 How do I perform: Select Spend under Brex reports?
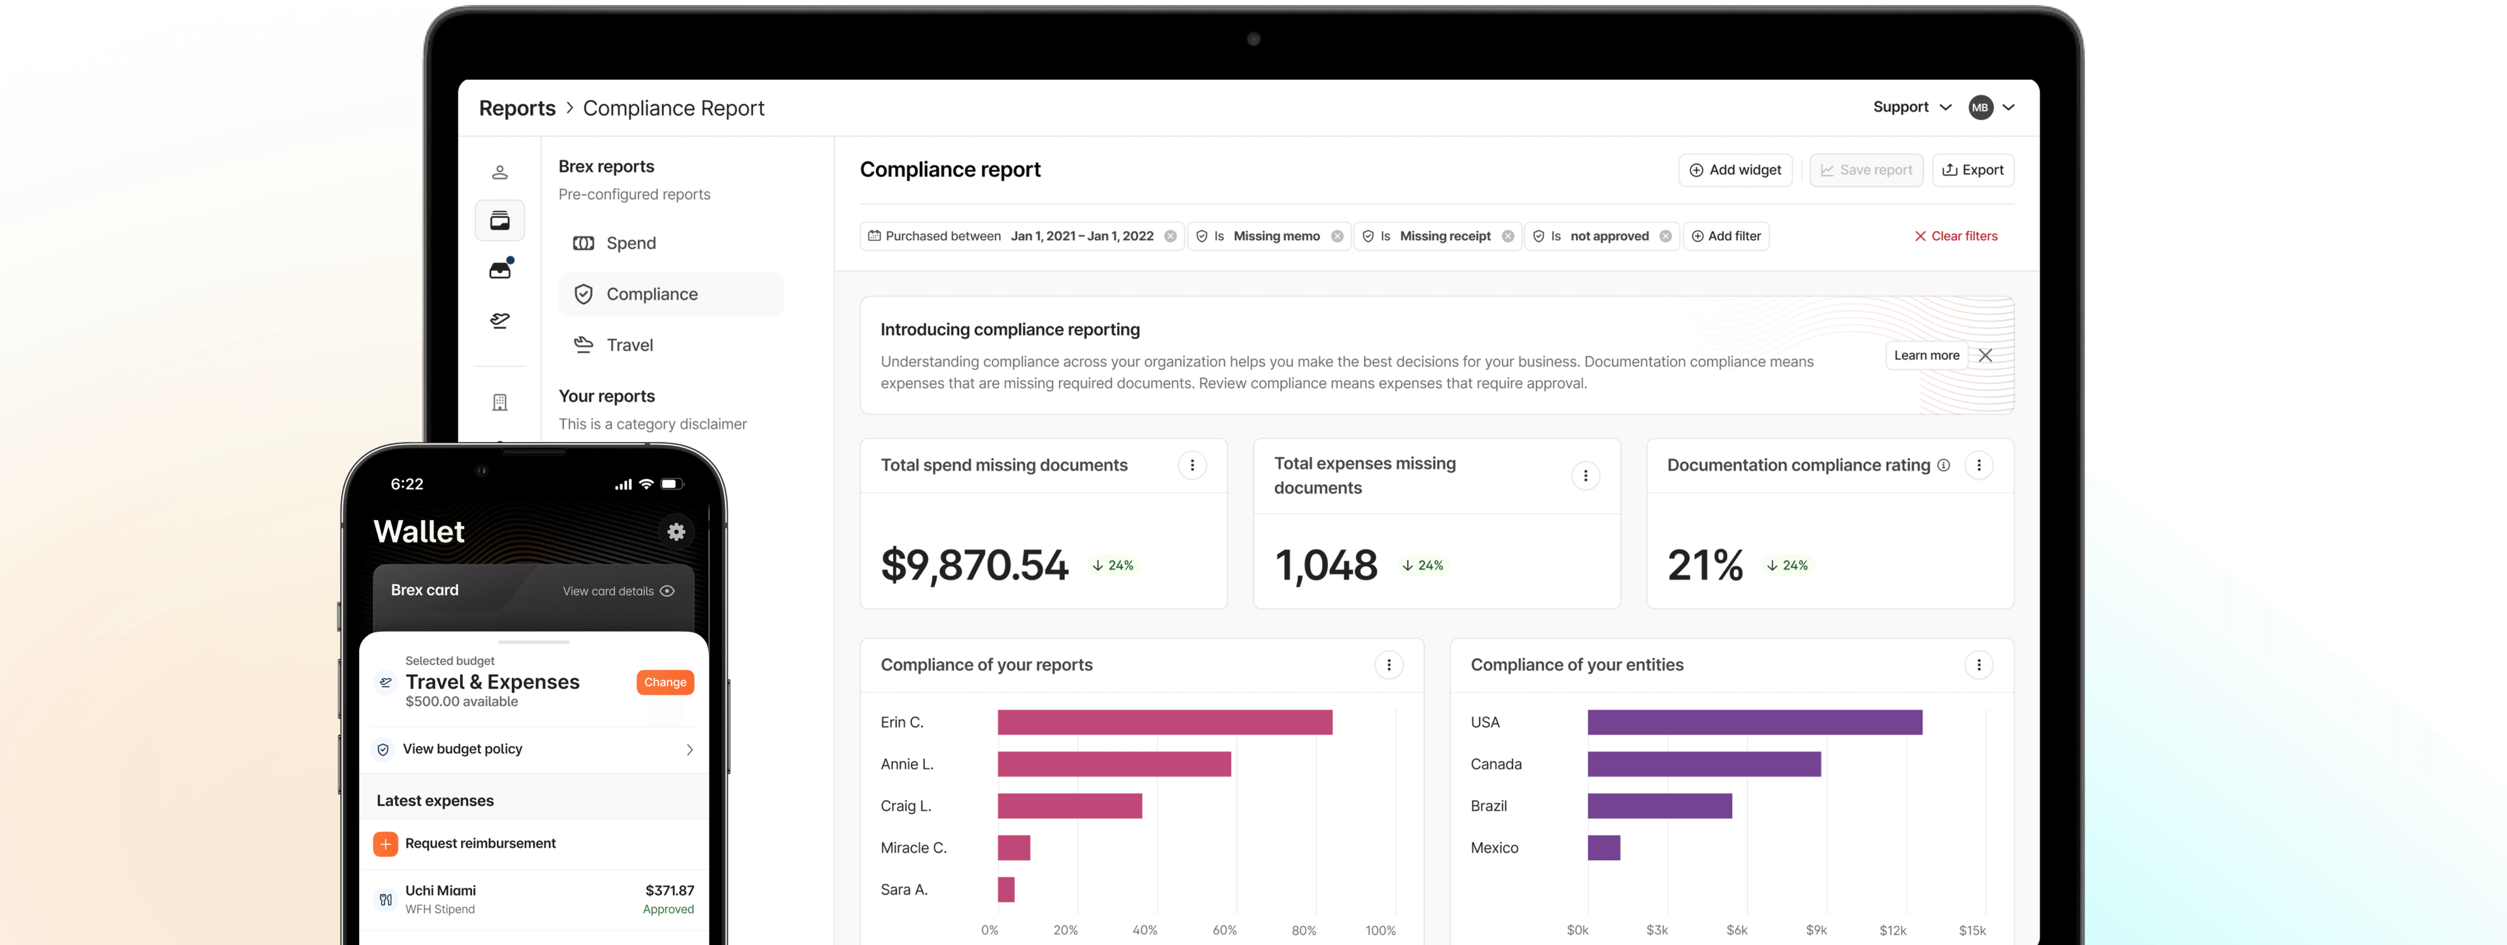(629, 243)
